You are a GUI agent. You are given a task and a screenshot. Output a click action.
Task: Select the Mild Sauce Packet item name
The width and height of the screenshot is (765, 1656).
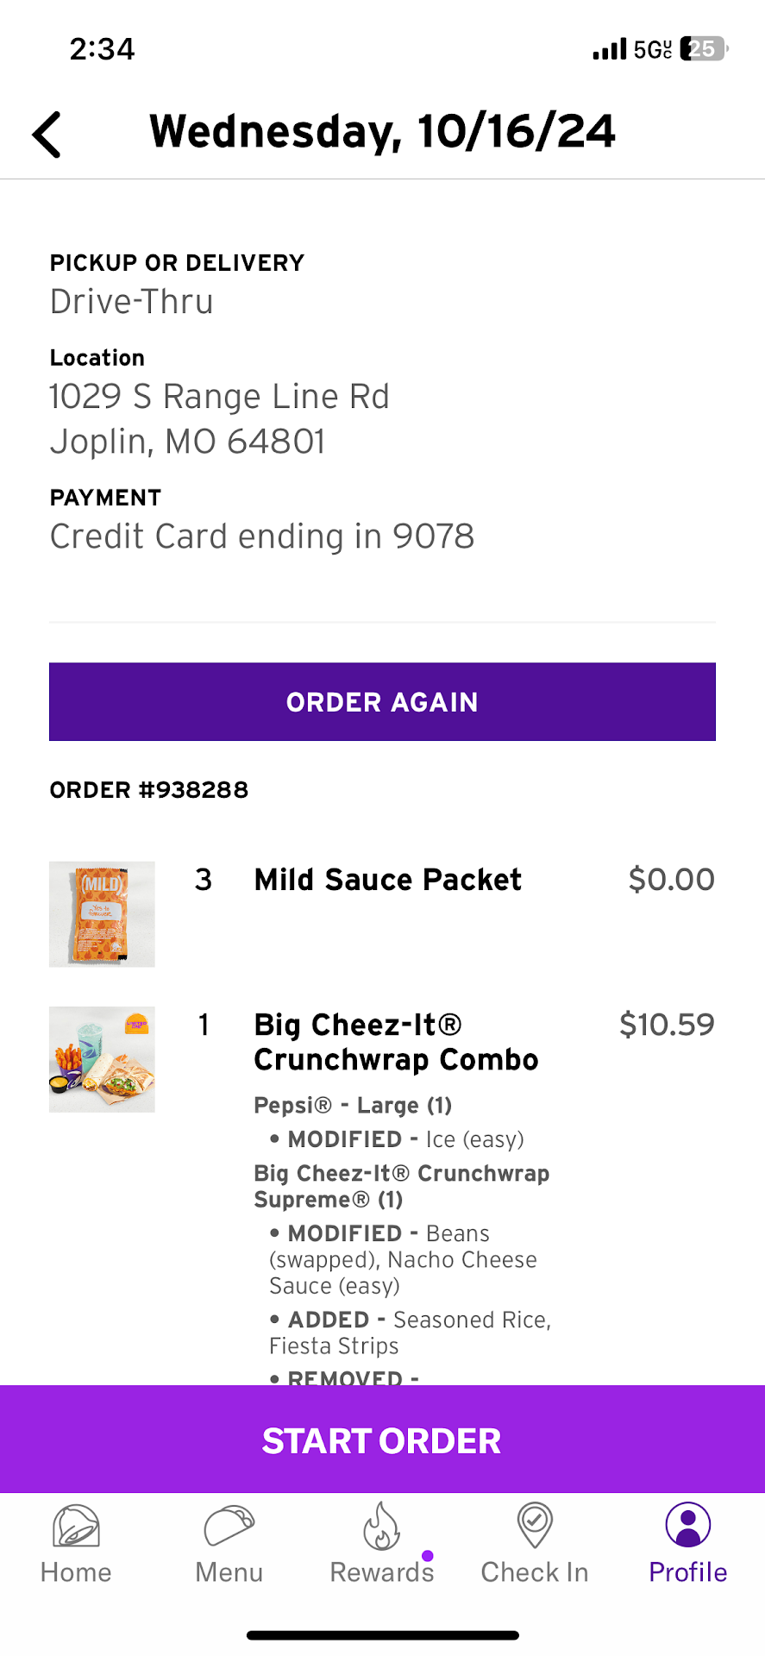click(x=387, y=880)
